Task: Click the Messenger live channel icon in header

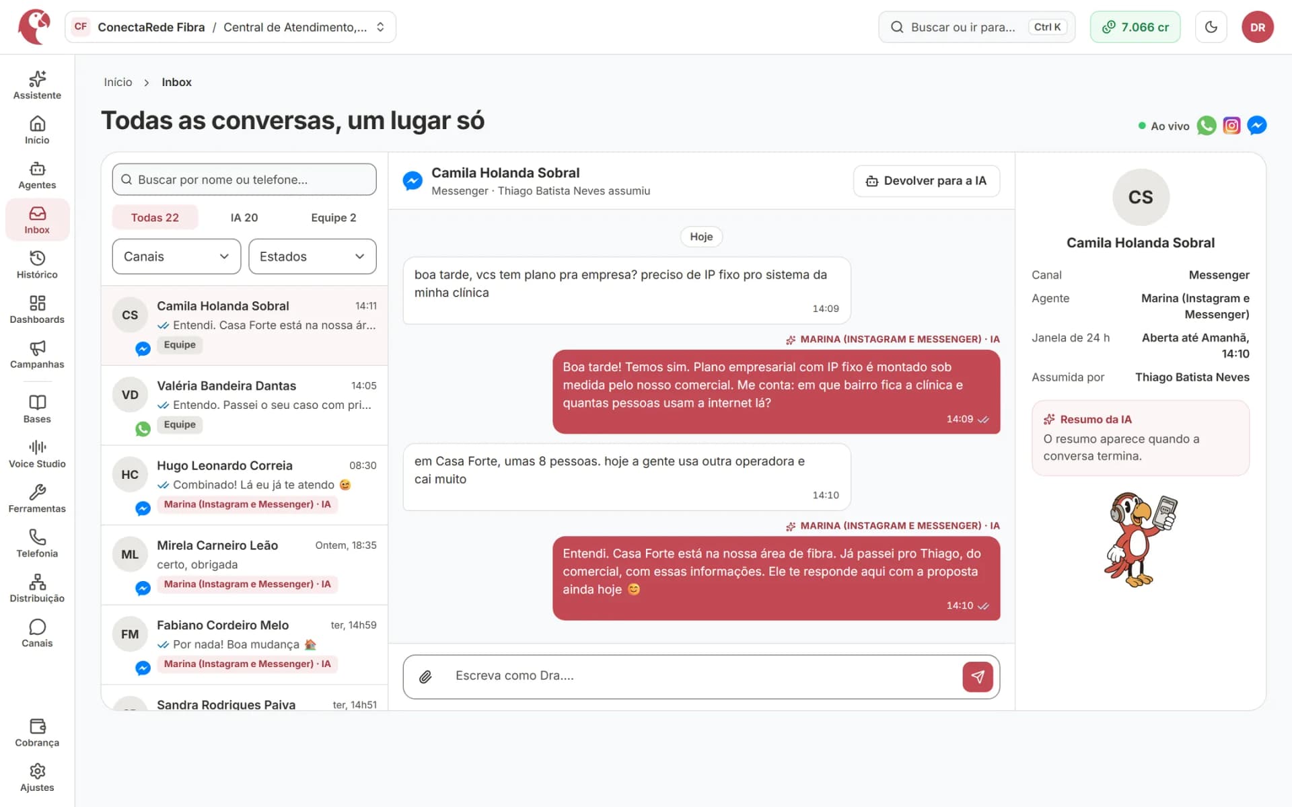Action: pos(1256,126)
